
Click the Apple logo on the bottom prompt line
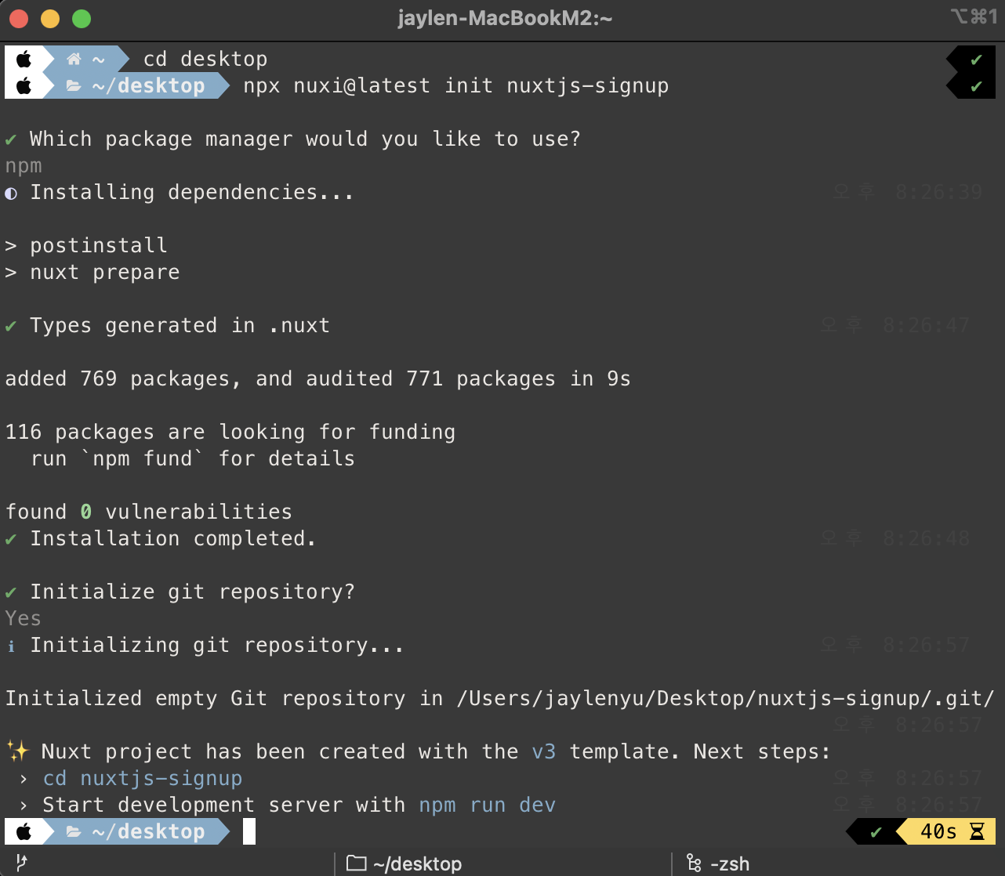point(24,832)
